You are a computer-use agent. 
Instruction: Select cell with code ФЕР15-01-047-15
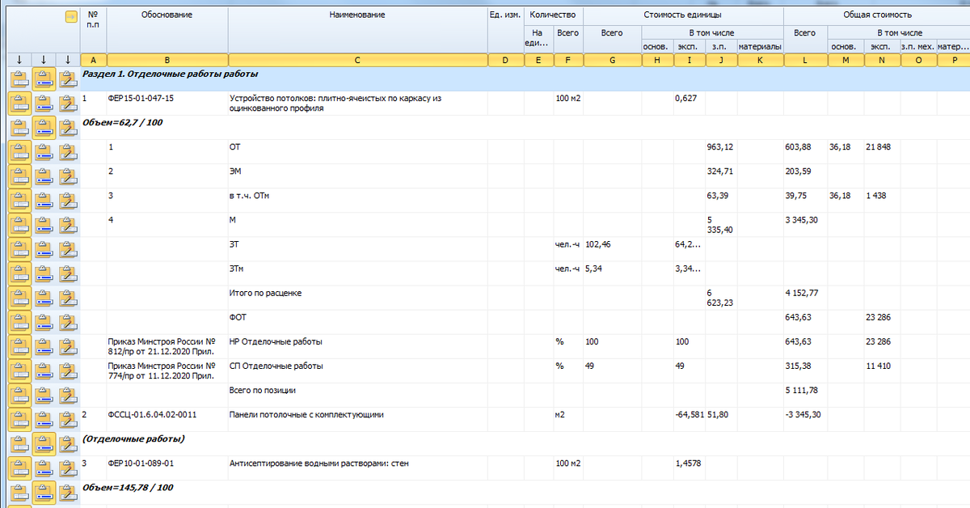click(167, 104)
